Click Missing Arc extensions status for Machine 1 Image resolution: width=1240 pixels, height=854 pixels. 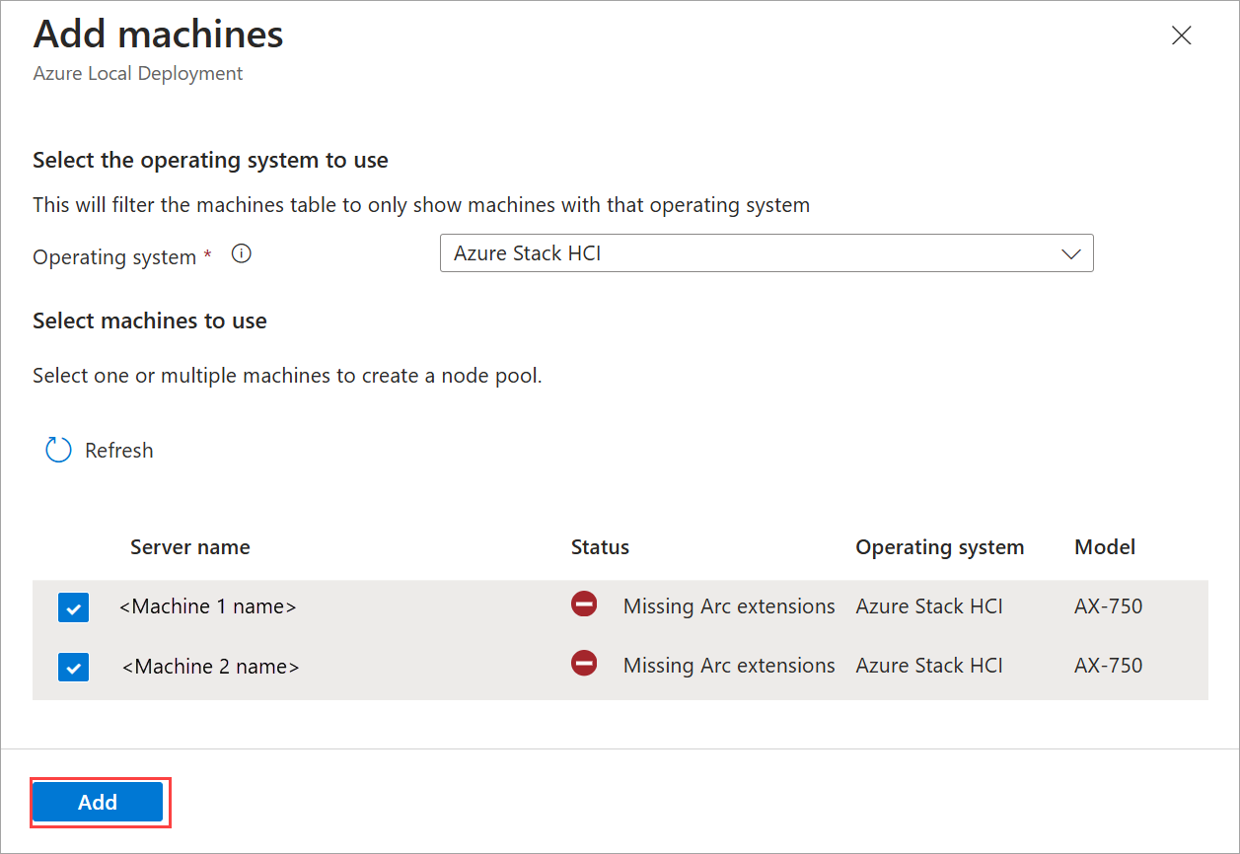point(729,606)
